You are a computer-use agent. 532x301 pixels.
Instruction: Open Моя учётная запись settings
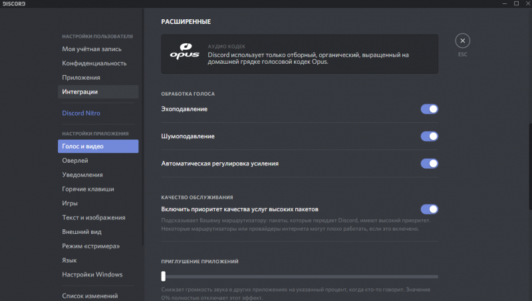[92, 49]
